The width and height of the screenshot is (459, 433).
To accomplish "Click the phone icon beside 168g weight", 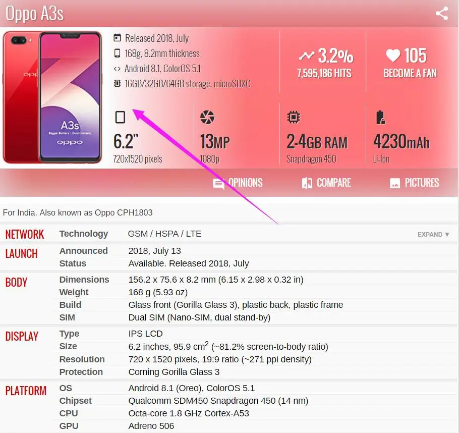I will (117, 53).
